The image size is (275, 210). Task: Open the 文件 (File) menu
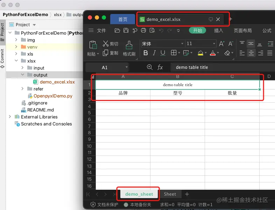101,31
